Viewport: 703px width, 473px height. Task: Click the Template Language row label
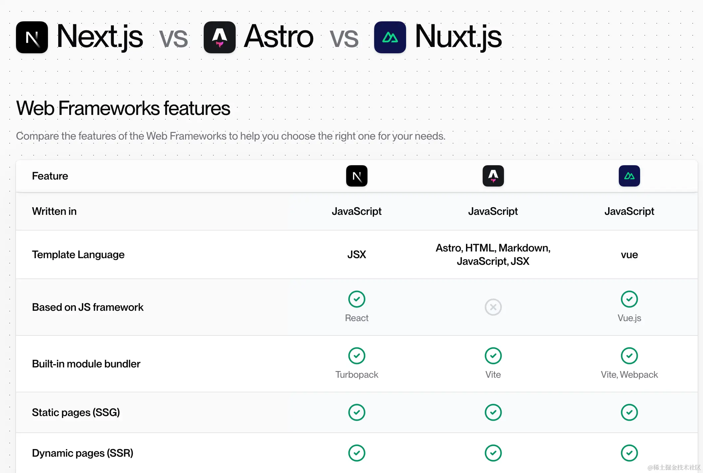pos(78,254)
